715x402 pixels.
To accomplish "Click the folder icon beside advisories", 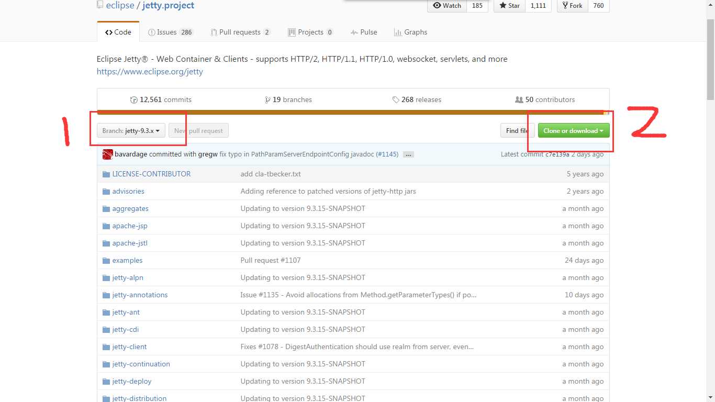I will [106, 191].
